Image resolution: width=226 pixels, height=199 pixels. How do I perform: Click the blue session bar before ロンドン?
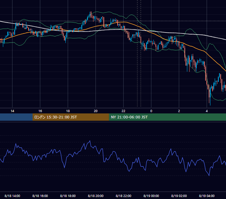point(16,117)
